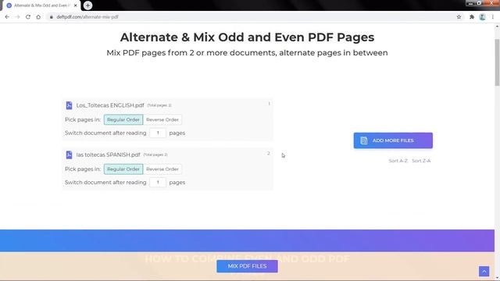Reload the page with the refresh icon
The height and width of the screenshot is (281, 500).
click(x=28, y=17)
